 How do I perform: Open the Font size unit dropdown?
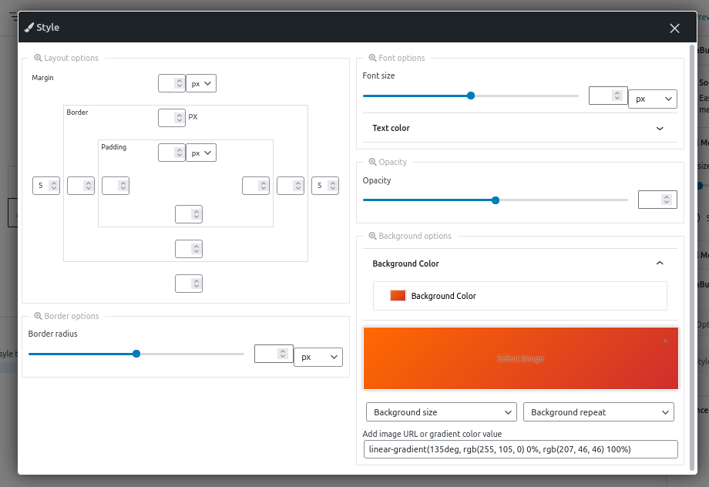[653, 99]
